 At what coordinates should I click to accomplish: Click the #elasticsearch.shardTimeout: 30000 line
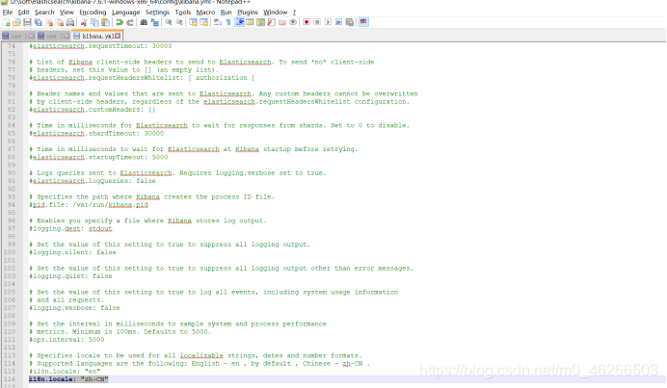[96, 134]
